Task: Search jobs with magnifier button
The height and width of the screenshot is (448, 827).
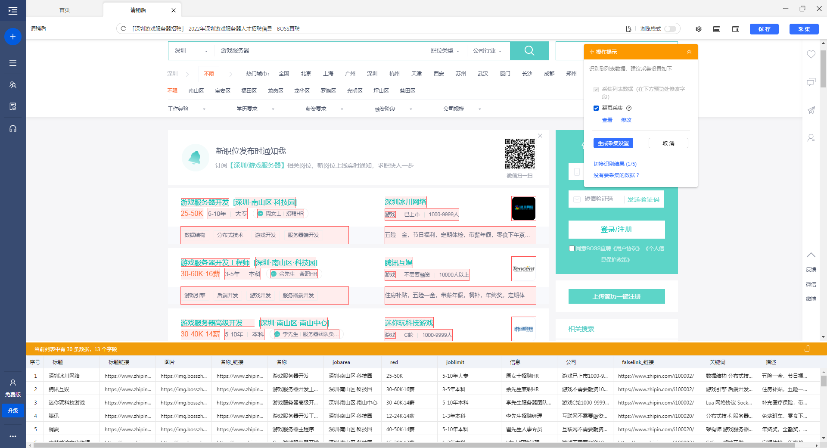Action: pyautogui.click(x=529, y=51)
